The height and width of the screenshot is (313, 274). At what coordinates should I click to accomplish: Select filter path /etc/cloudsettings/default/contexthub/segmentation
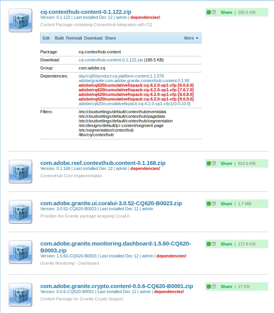click(x=125, y=121)
